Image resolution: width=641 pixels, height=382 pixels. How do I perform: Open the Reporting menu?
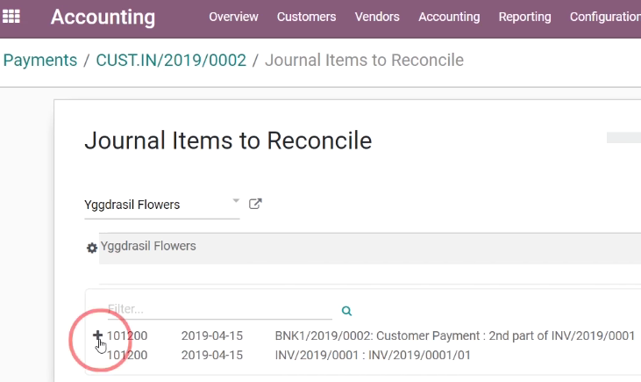coord(524,17)
